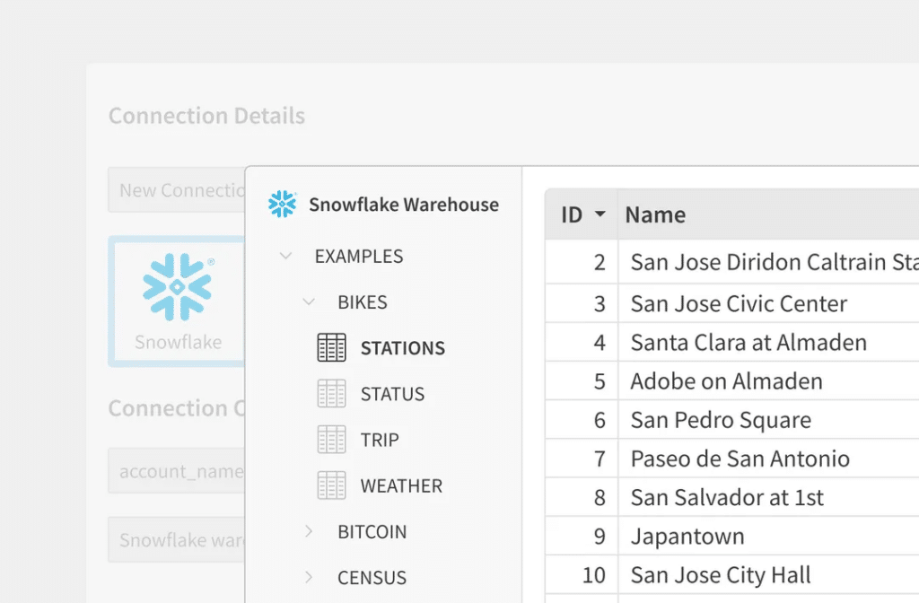Screen dimensions: 919x603
Task: Click the Snowflake Warehouse title
Action: coord(404,205)
